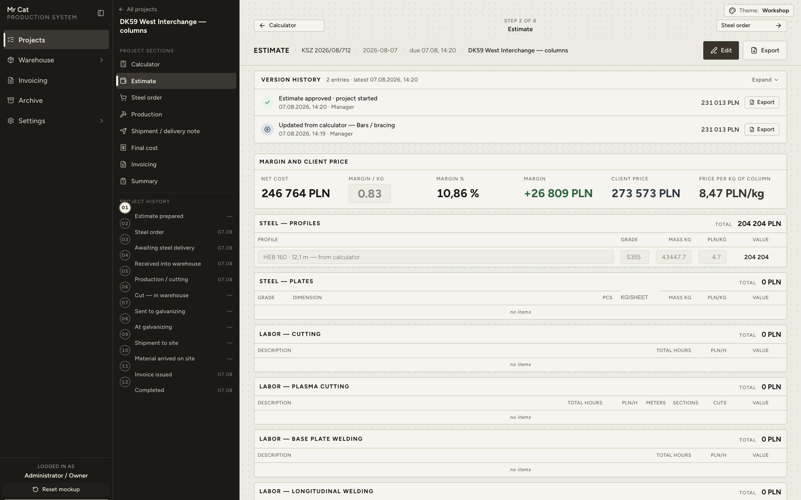801x500 pixels.
Task: Open Invoicing in main navigation
Action: point(56,80)
